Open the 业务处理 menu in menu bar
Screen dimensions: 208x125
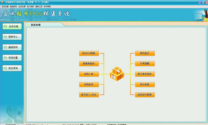click(x=22, y=7)
